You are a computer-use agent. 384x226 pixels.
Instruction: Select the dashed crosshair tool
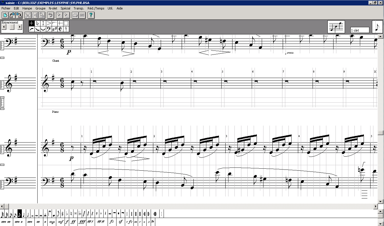click(60, 23)
